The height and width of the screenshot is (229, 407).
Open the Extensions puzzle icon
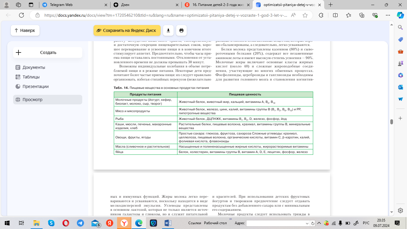(x=321, y=15)
